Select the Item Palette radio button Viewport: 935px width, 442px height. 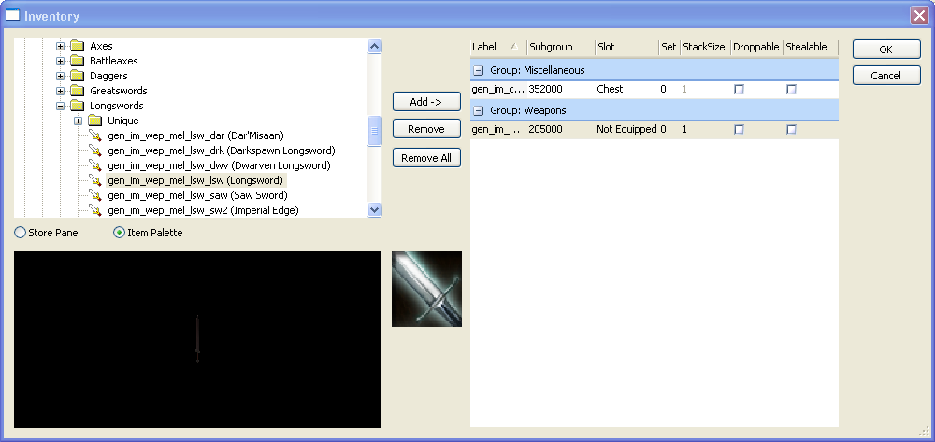coord(119,233)
